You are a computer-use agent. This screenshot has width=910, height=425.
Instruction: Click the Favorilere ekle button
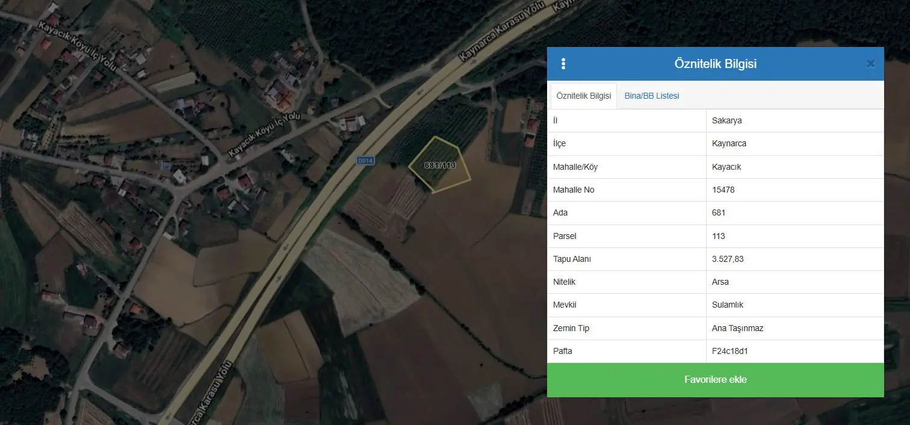(x=716, y=380)
